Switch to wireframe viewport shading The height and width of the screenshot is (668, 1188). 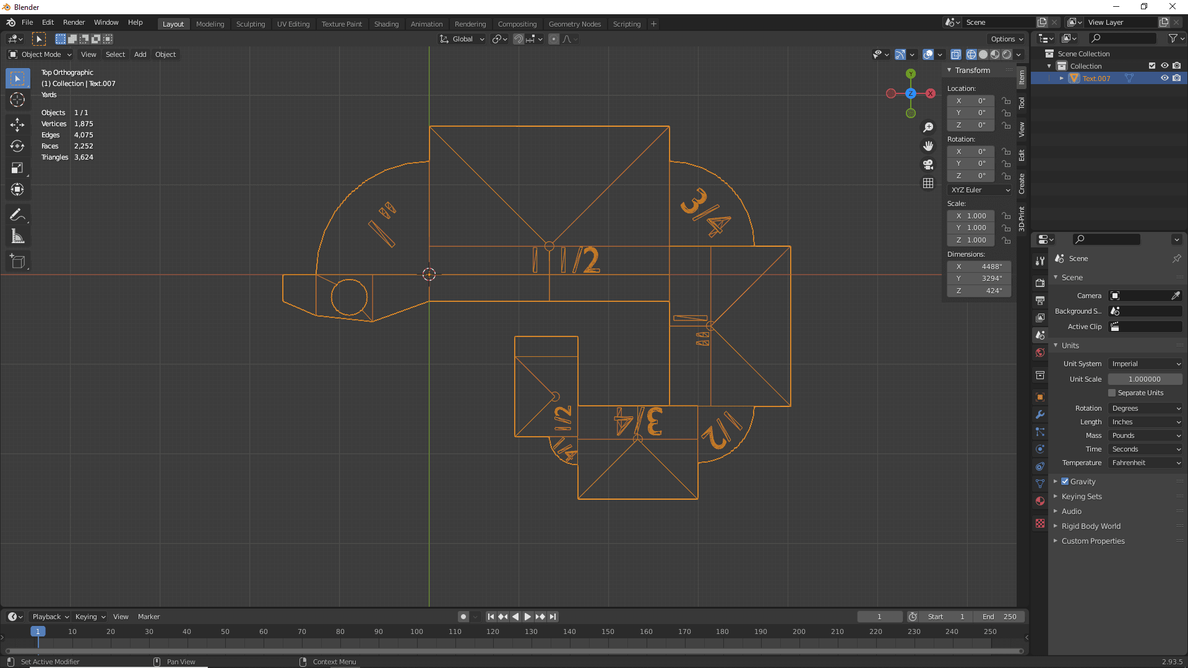971,54
